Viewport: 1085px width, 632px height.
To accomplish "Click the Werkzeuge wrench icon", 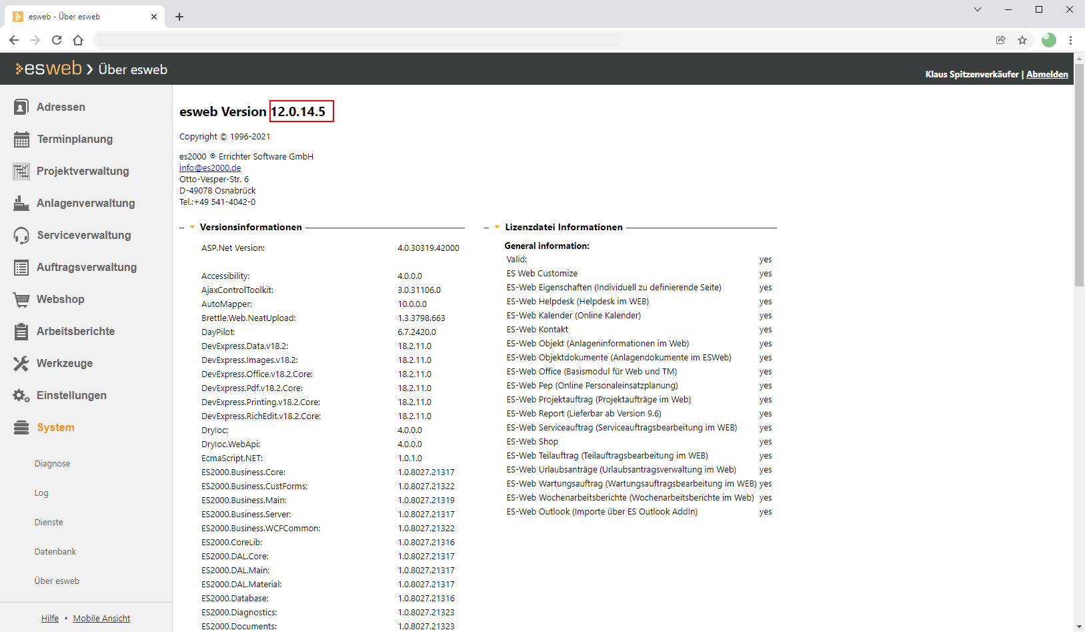I will (x=21, y=363).
